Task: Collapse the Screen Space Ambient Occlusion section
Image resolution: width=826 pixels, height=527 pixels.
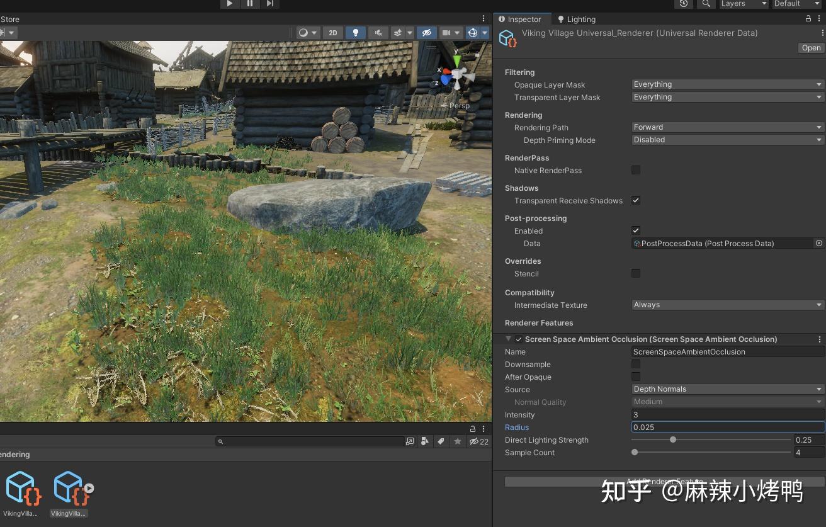Action: pyautogui.click(x=509, y=339)
